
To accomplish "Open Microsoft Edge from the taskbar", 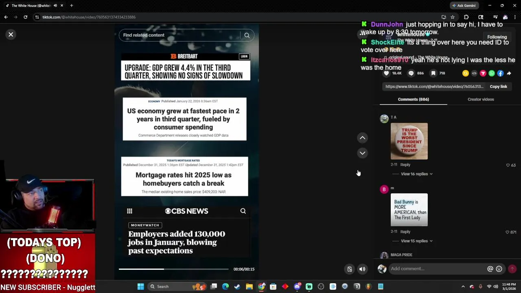I will [x=225, y=286].
